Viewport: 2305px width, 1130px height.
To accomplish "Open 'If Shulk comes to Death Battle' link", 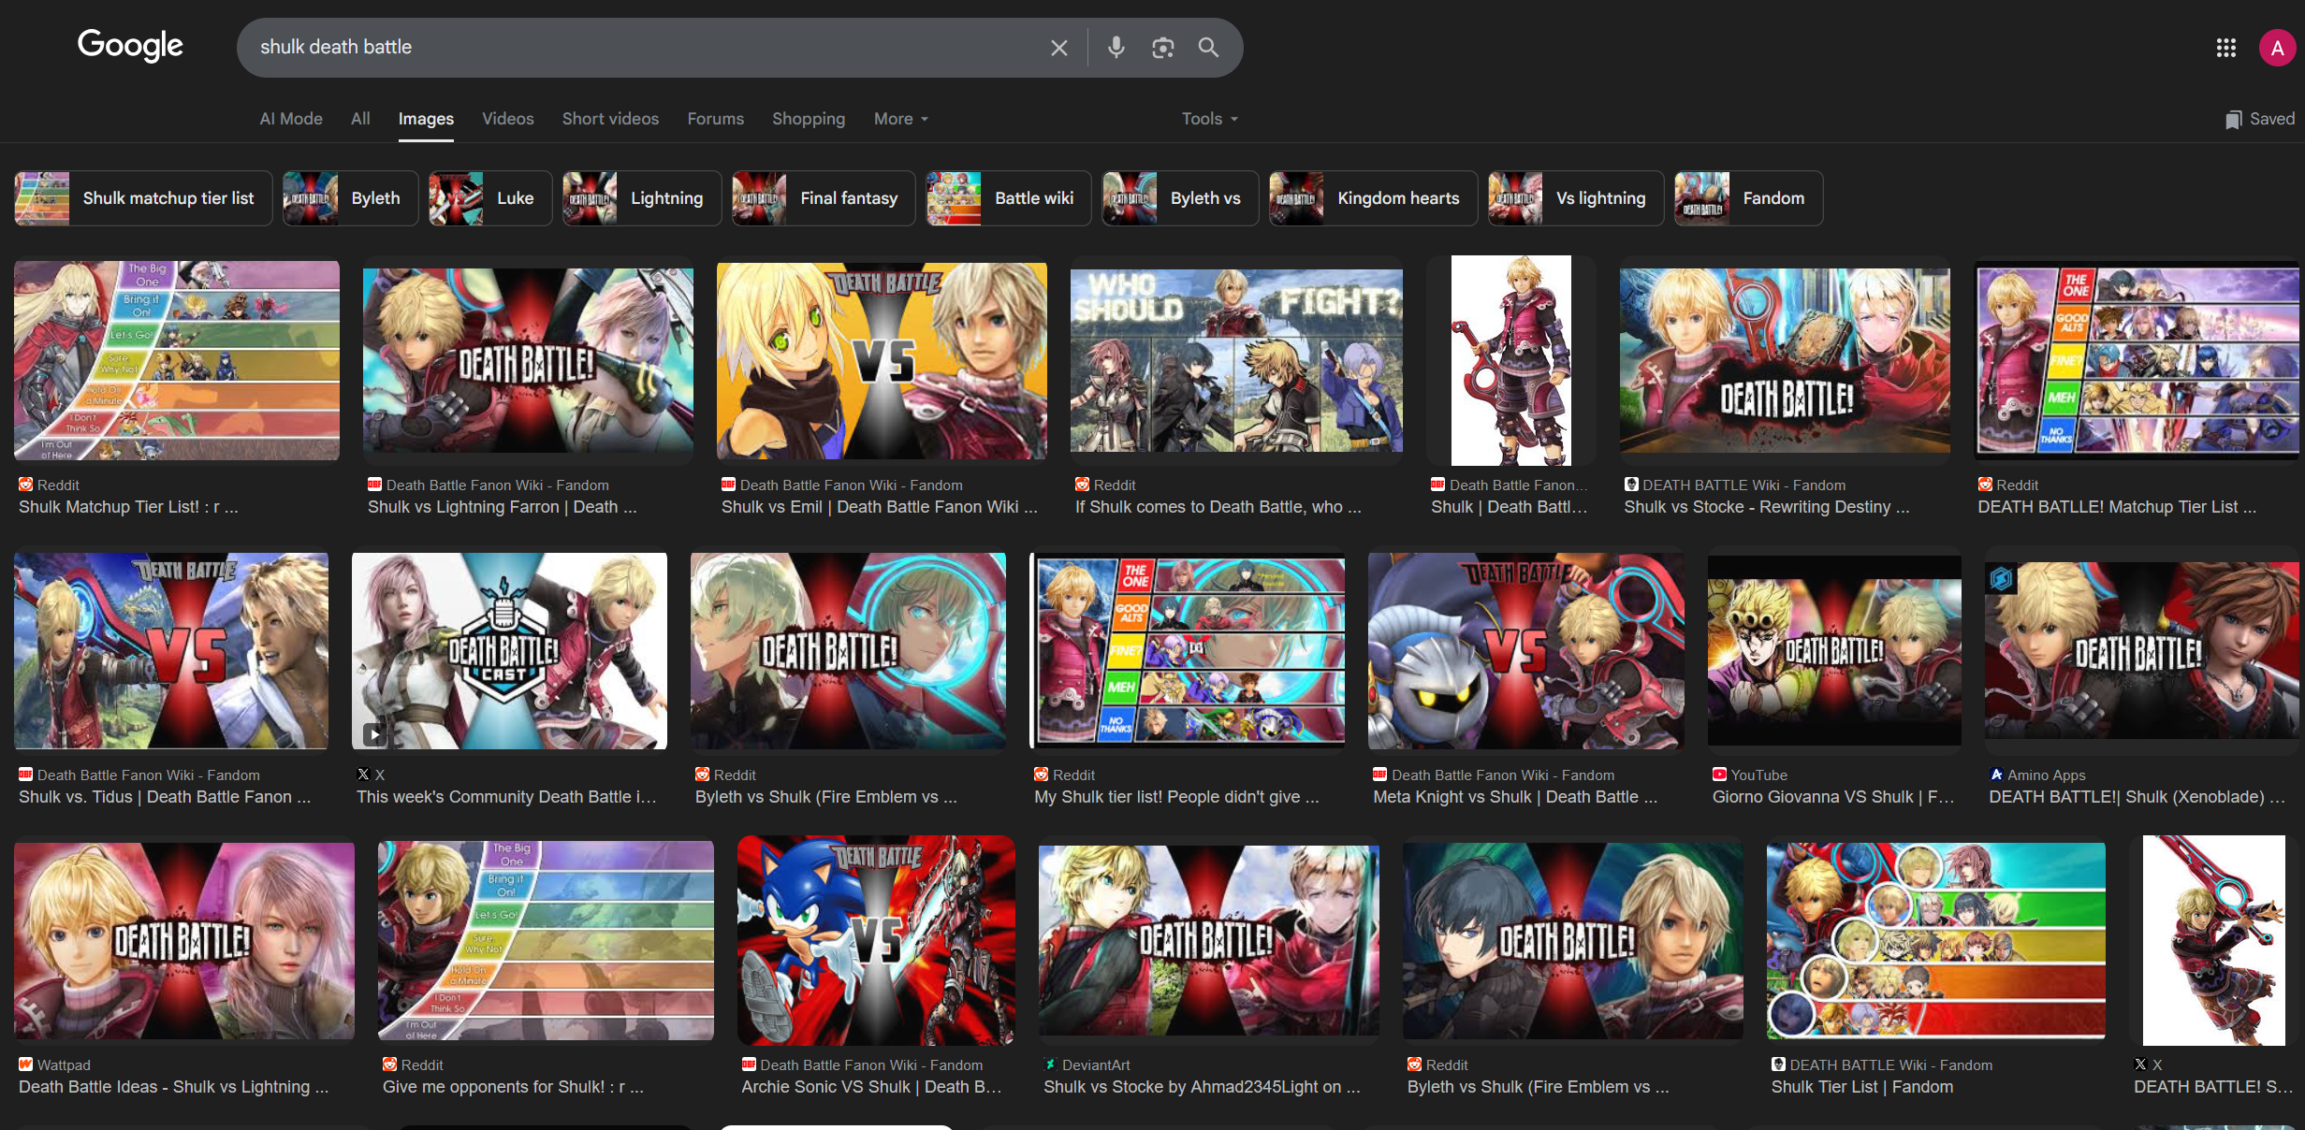I will tap(1218, 507).
